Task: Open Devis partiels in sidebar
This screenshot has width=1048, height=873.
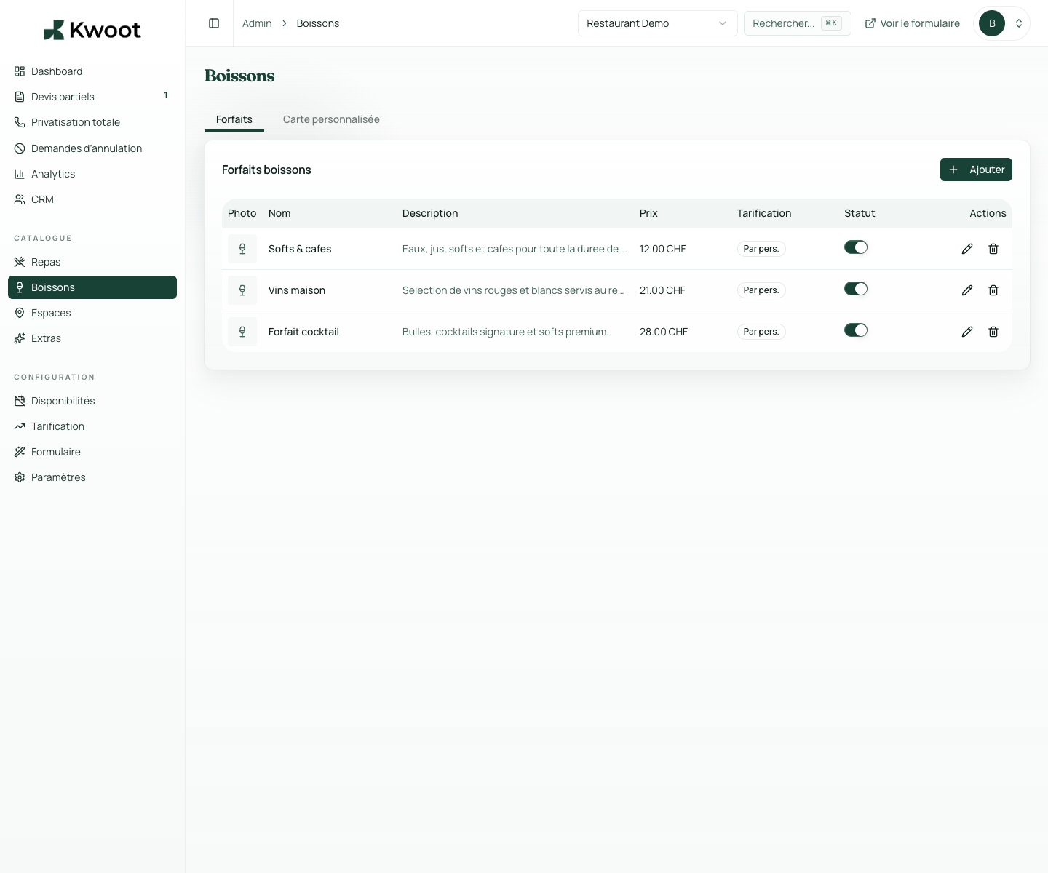Action: (x=92, y=97)
